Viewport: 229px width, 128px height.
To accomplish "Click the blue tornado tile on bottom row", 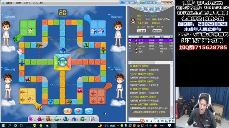I will tap(51, 102).
